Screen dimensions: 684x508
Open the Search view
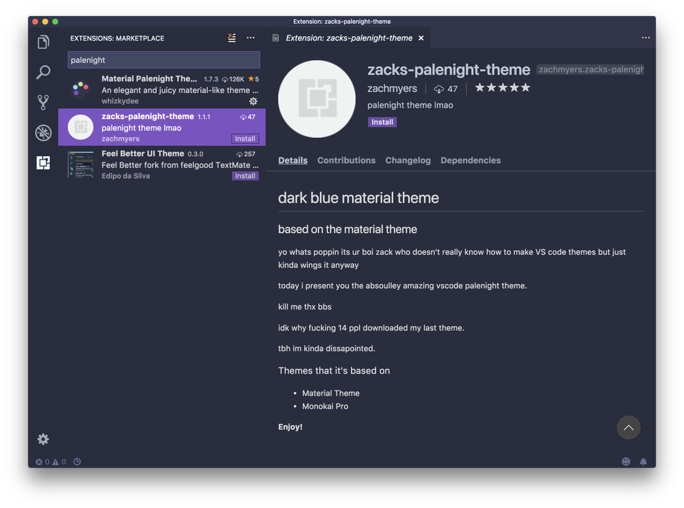pos(43,72)
